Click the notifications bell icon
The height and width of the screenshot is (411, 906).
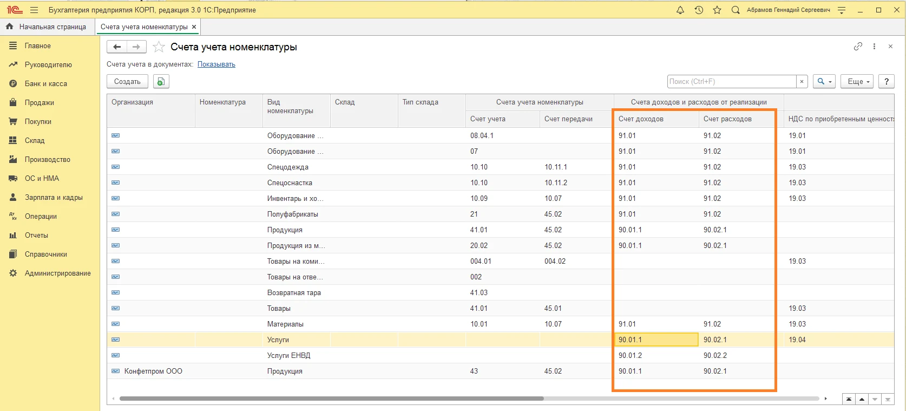click(680, 10)
